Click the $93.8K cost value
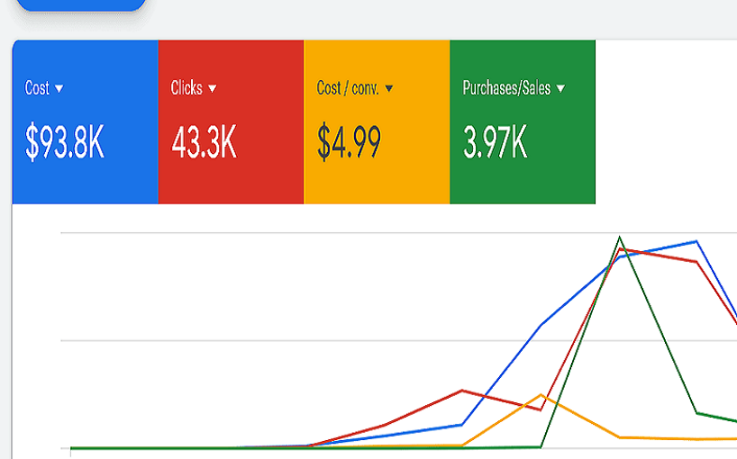The height and width of the screenshot is (459, 737). coord(65,143)
